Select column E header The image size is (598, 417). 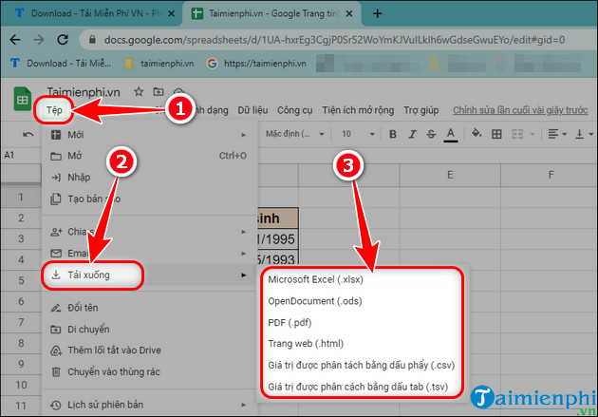[450, 175]
